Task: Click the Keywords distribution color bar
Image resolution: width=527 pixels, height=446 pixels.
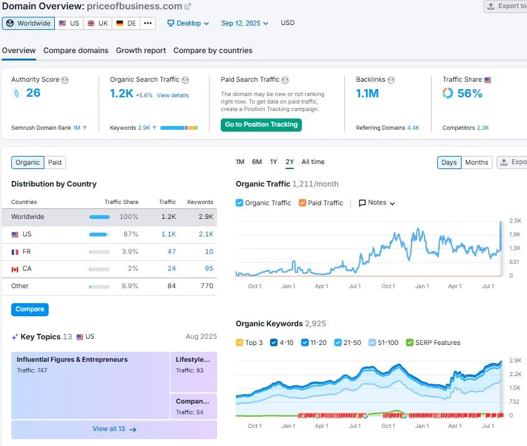Action: click(x=179, y=128)
